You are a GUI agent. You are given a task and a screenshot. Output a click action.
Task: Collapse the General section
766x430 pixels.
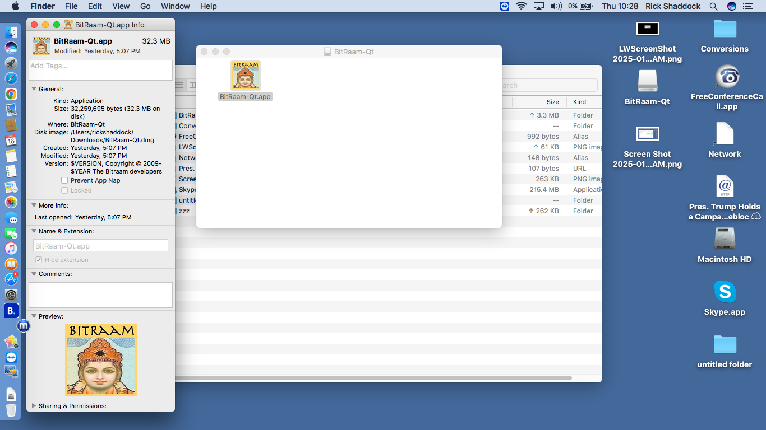click(34, 89)
